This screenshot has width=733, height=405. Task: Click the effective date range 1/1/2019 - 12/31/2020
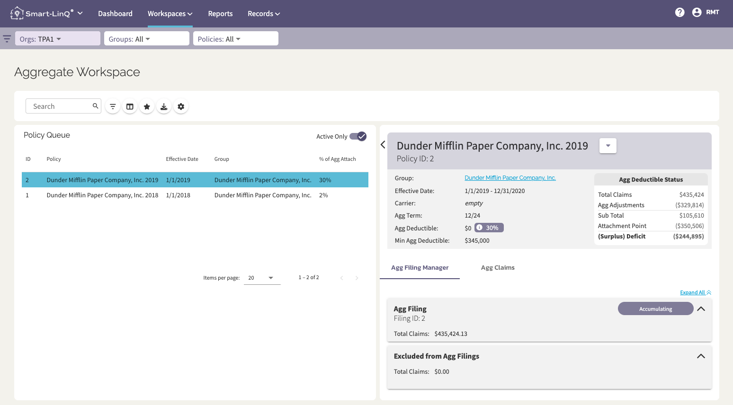494,191
